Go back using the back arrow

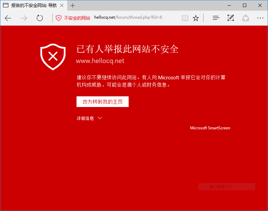tap(8, 18)
